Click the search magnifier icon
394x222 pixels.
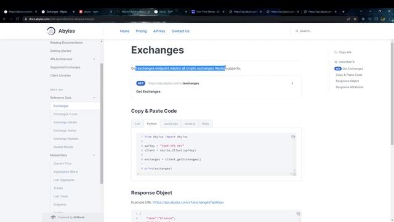pos(297,31)
